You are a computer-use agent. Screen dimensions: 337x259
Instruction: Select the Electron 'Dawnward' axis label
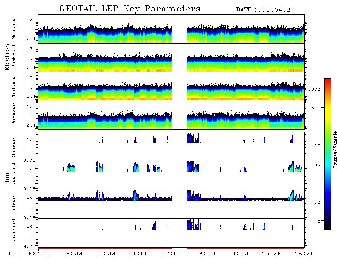(14, 113)
